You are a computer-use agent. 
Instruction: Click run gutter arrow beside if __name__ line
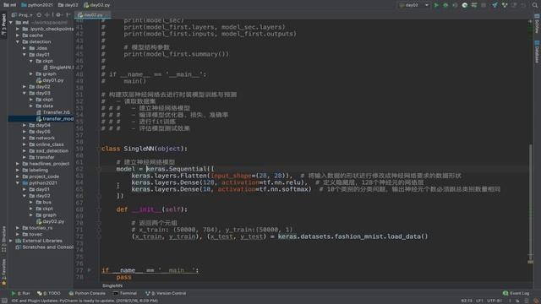pos(90,270)
